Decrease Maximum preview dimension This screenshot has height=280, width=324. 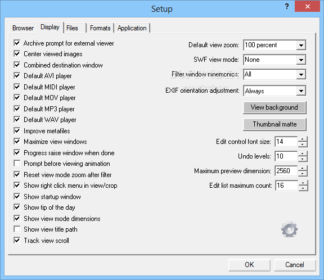tap(303, 173)
